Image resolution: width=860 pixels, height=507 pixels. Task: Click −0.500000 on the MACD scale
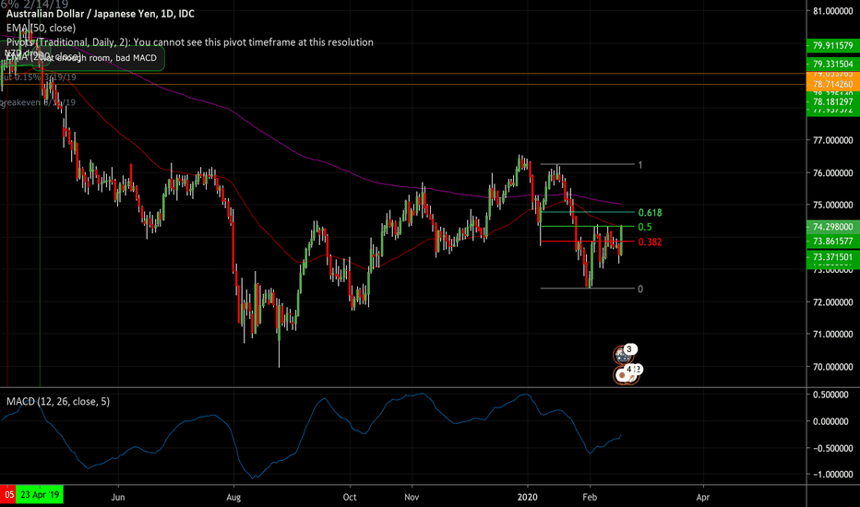832,448
